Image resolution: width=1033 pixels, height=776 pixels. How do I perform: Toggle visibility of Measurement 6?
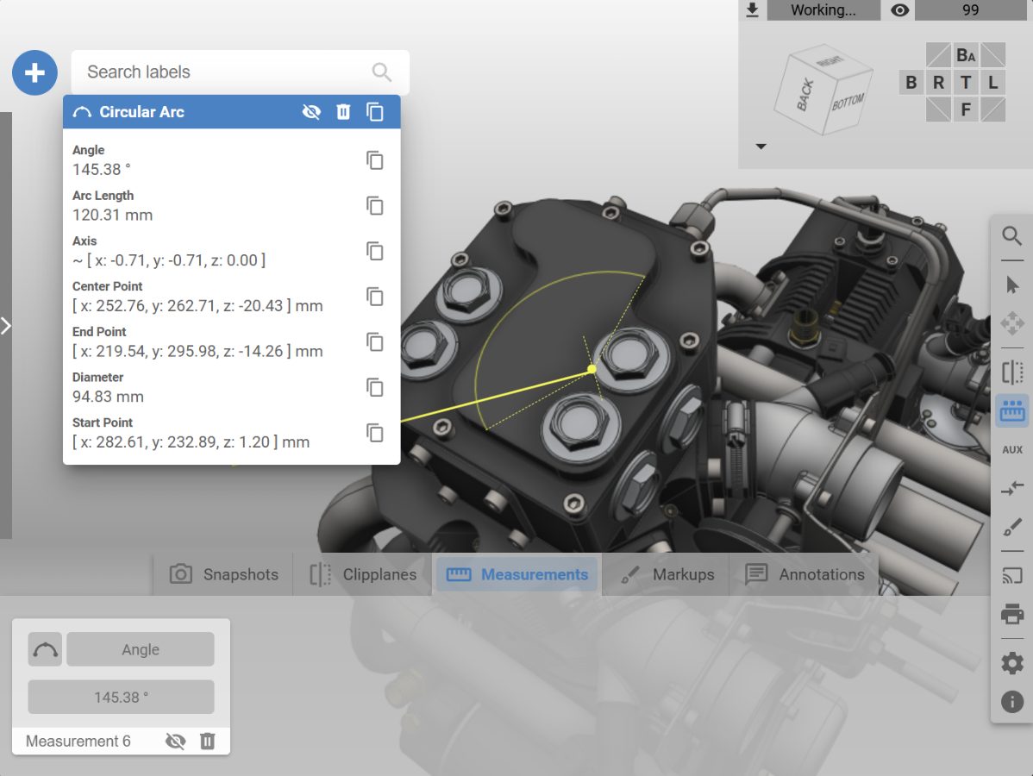175,742
